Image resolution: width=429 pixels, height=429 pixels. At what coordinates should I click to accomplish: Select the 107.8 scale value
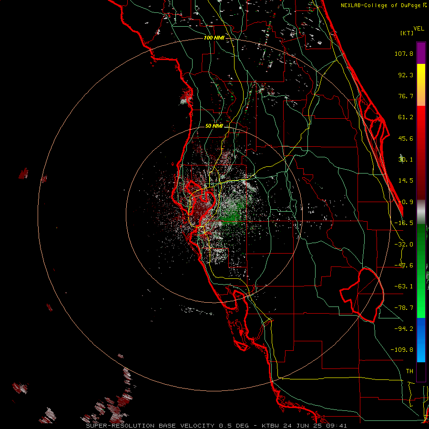404,53
